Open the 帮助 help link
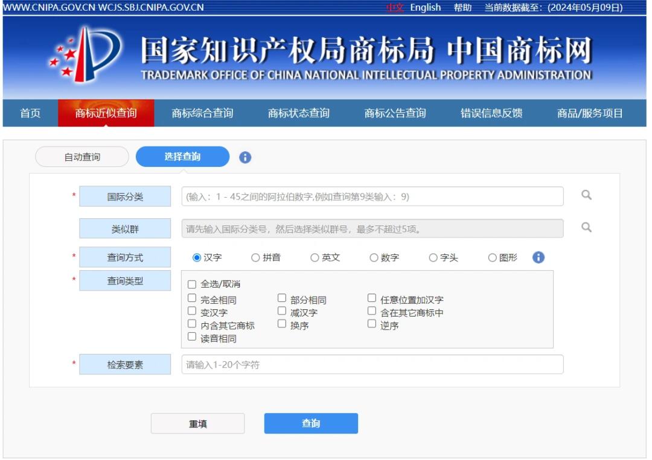The height and width of the screenshot is (460, 652). [463, 7]
